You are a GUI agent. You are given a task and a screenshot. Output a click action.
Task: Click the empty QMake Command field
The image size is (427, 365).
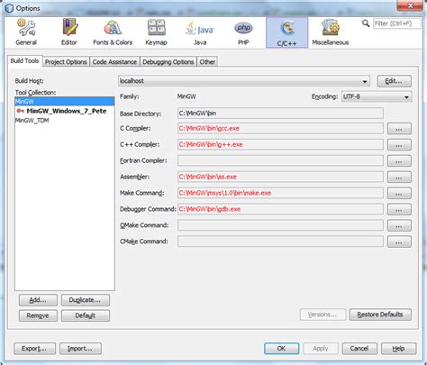coord(280,225)
